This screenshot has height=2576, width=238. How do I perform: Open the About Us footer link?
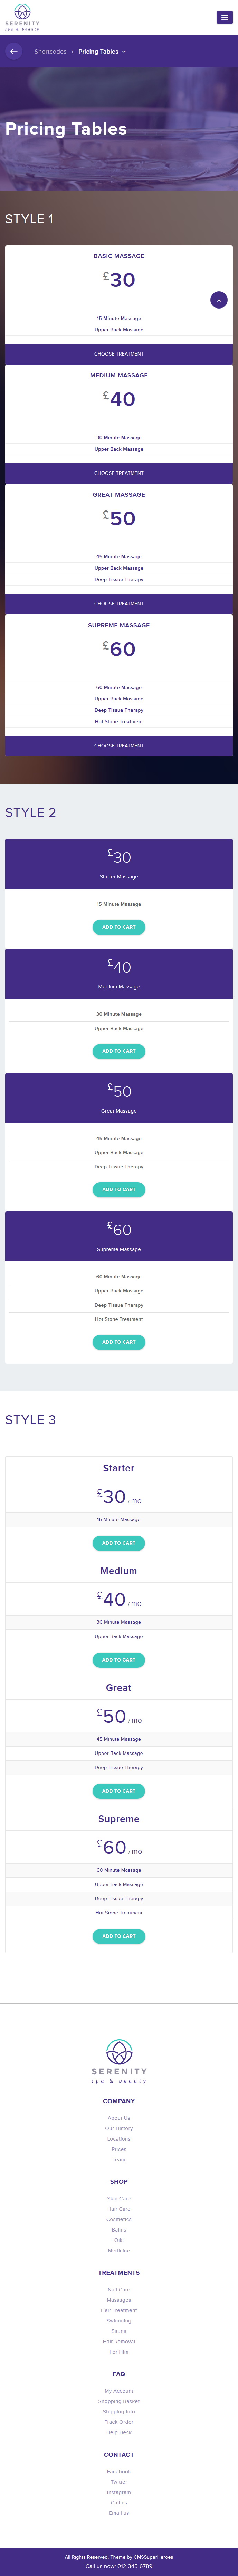119,2118
